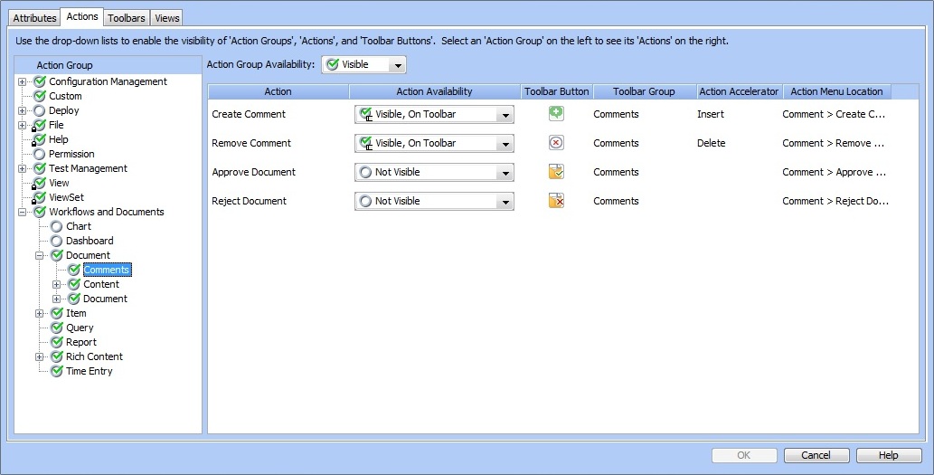934x475 pixels.
Task: Click the Reject Document toolbar button icon
Action: (556, 201)
